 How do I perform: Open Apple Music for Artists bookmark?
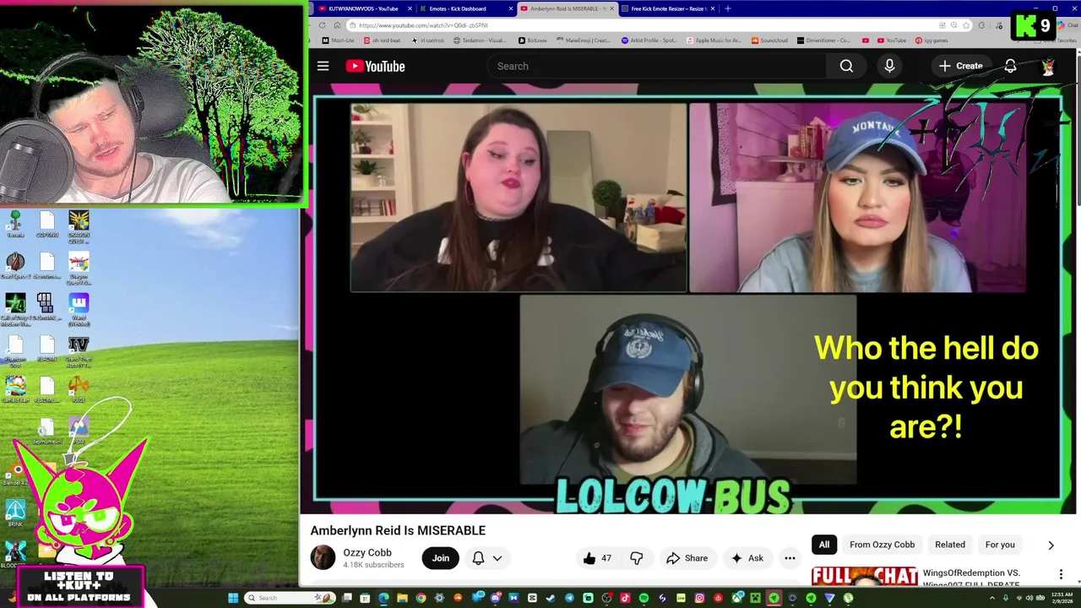tap(715, 41)
